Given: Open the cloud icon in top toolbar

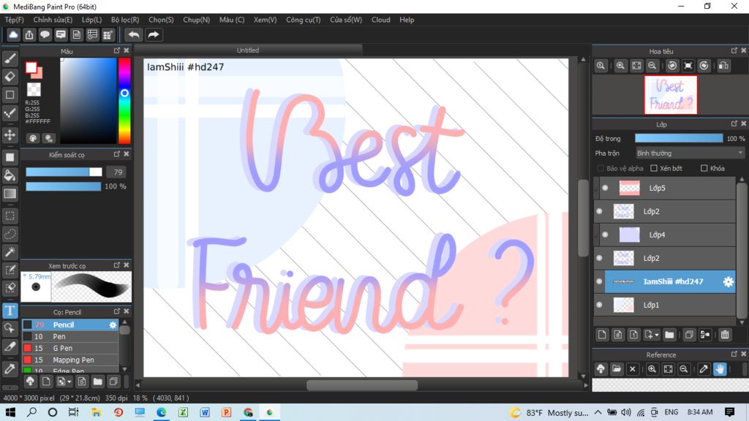Looking at the screenshot, I should [x=13, y=35].
